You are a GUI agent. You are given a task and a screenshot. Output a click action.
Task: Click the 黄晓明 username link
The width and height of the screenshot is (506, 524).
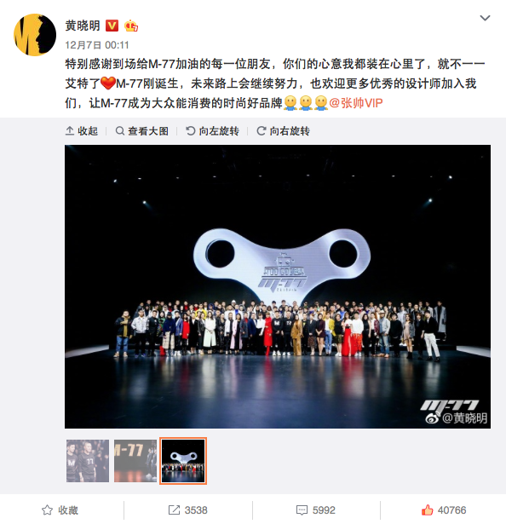(x=83, y=26)
